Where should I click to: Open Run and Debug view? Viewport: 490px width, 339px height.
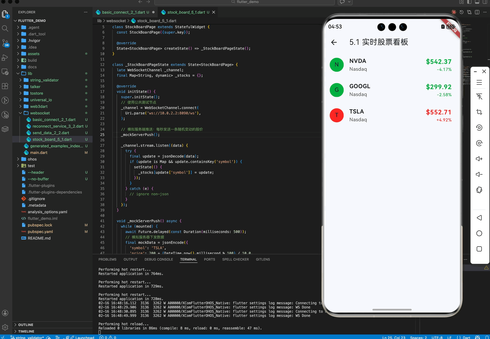5,57
